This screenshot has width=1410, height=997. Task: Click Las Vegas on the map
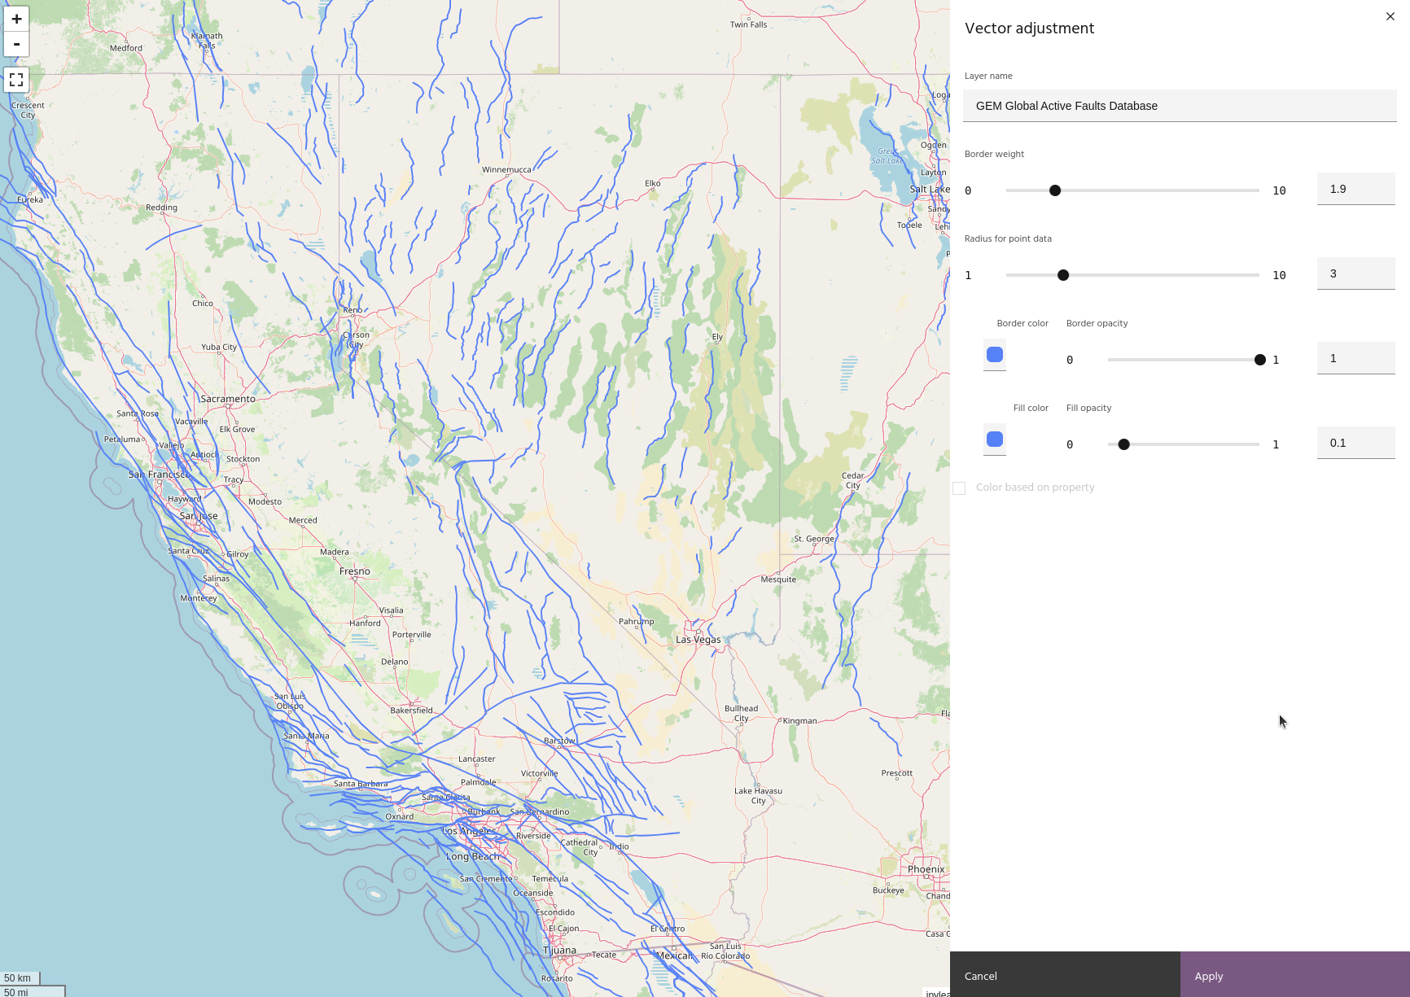click(x=698, y=639)
